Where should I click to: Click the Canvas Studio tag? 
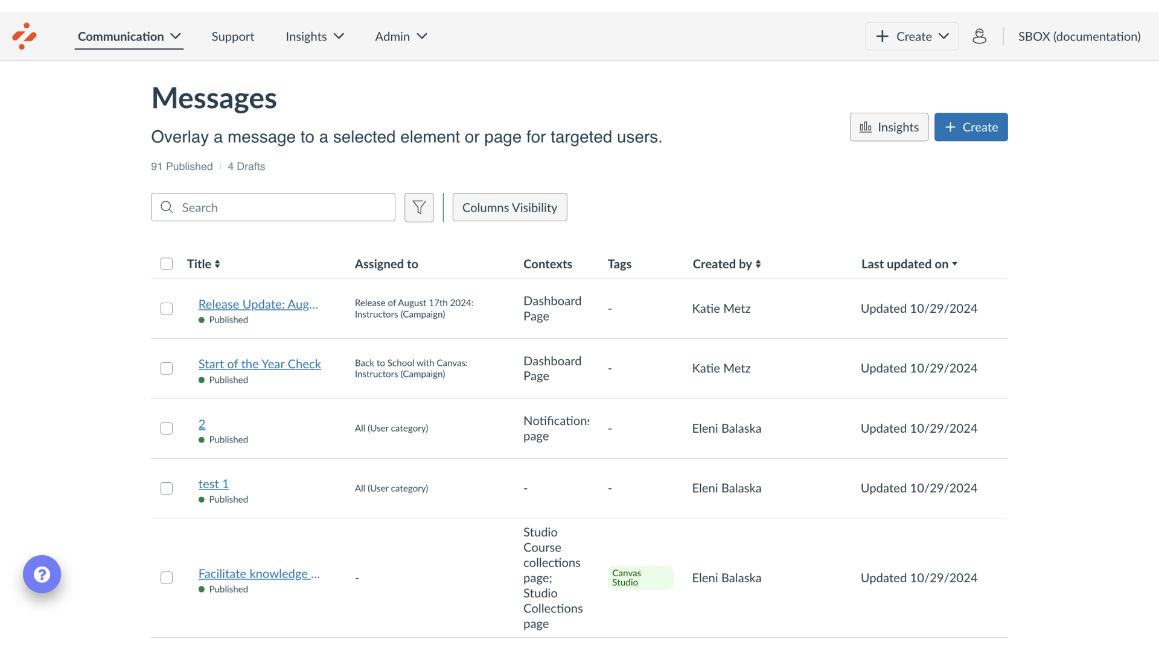(640, 577)
